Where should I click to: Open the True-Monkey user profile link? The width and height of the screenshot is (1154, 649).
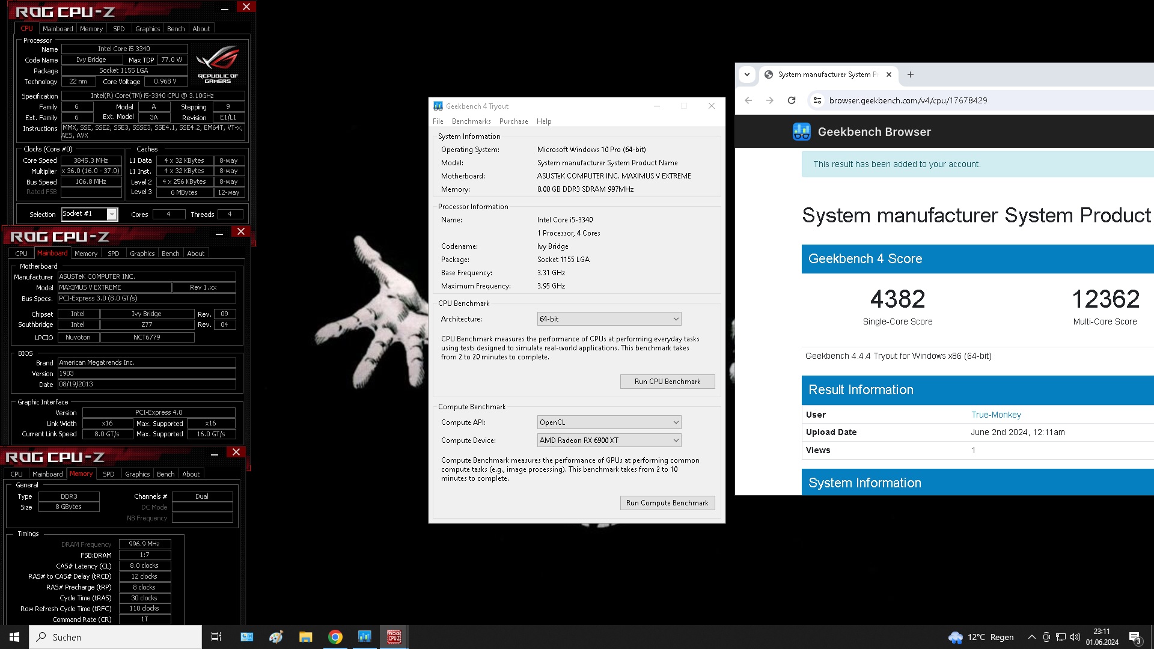point(996,415)
